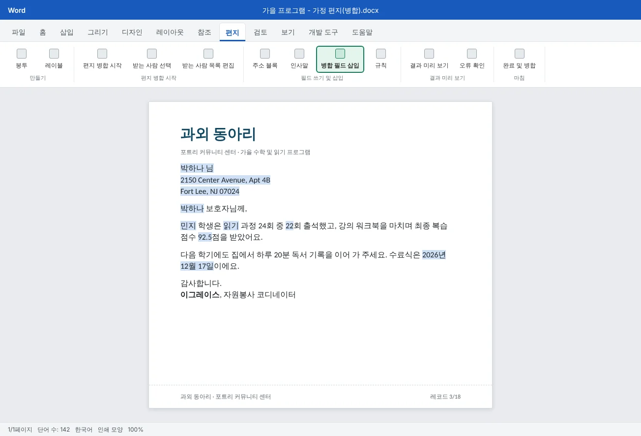Switch to the 홈 tab
Screen dimensions: 641x436
[43, 32]
